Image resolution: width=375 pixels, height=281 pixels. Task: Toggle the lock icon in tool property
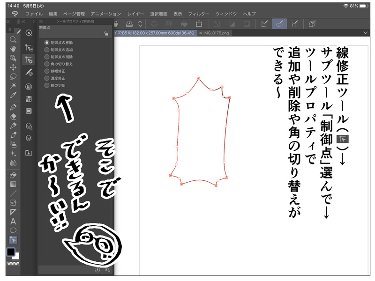click(106, 33)
